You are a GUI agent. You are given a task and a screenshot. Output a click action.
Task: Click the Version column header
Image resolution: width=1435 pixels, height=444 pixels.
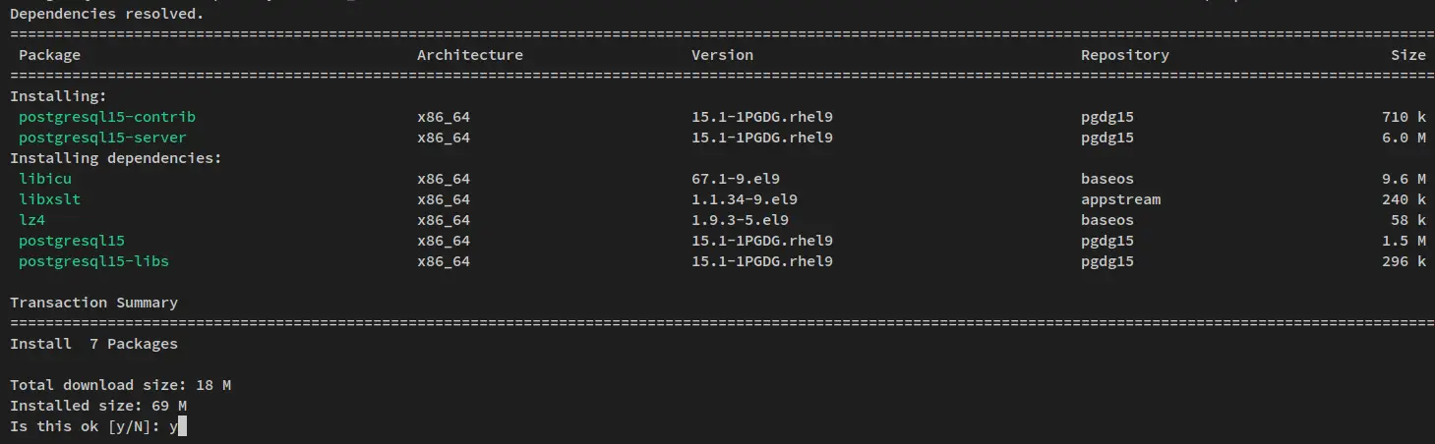pyautogui.click(x=722, y=55)
